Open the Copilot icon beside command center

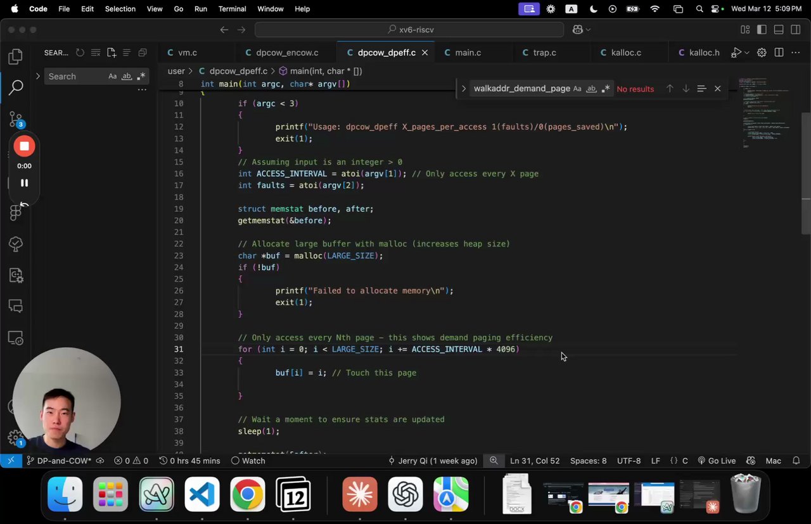click(577, 30)
